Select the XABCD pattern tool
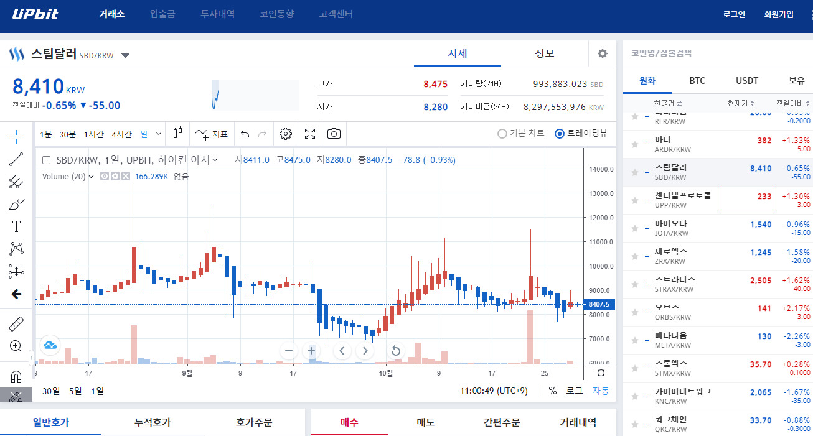 point(17,249)
